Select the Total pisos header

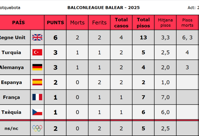(143, 23)
